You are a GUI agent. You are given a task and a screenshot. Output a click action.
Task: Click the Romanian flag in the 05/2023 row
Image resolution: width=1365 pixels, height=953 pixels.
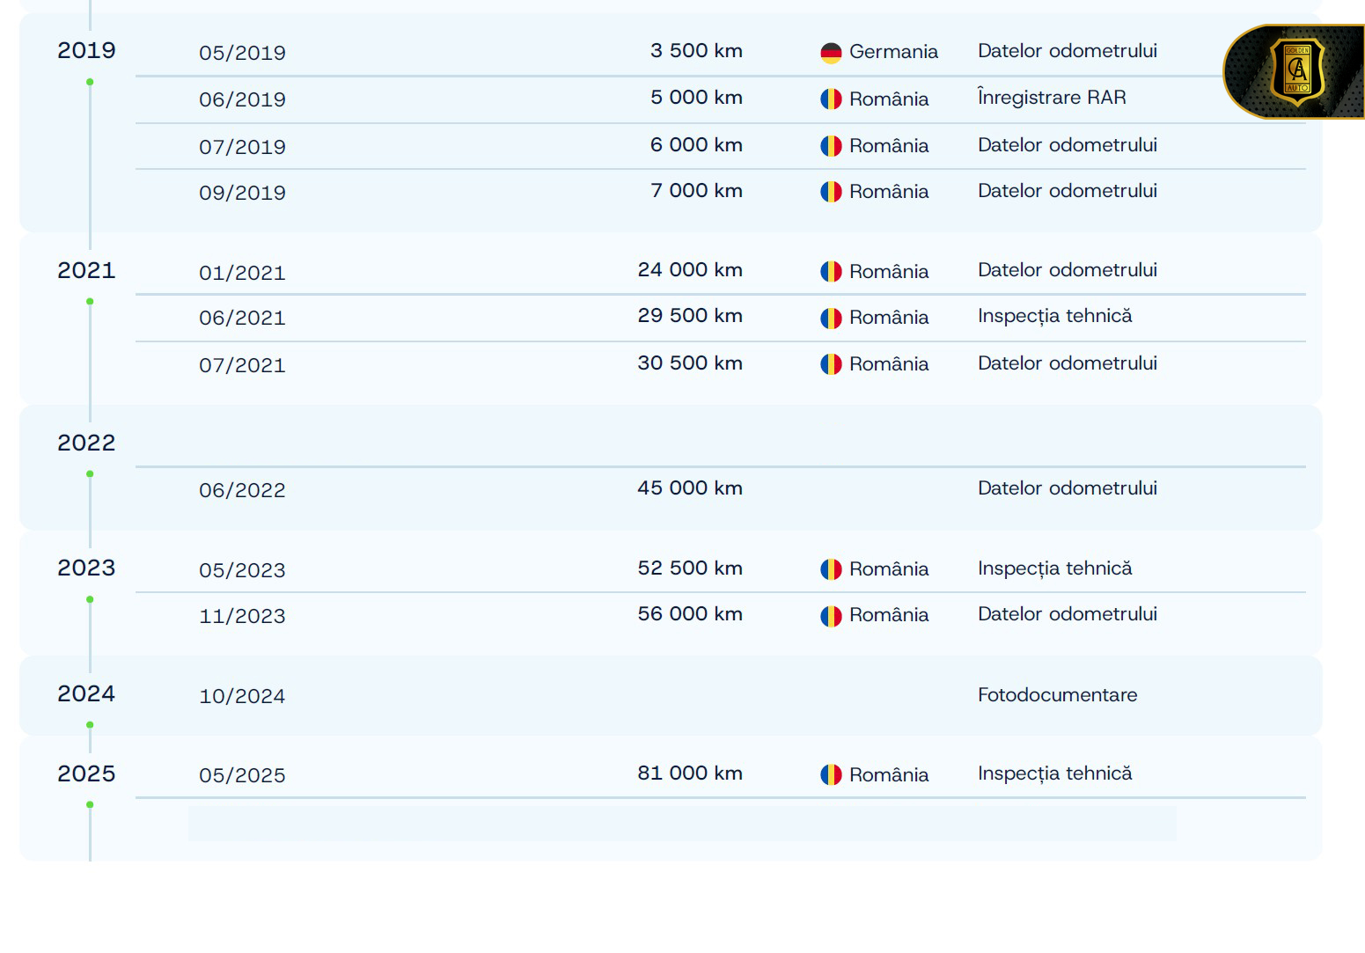tap(831, 569)
